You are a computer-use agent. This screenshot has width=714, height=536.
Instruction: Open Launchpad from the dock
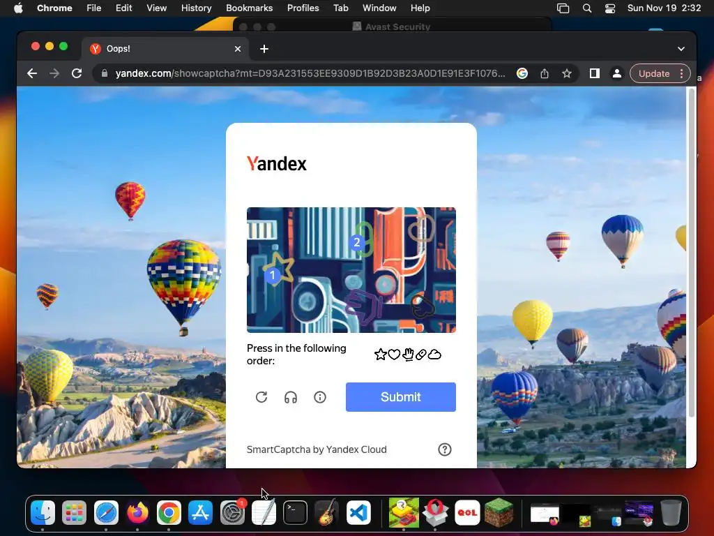point(74,513)
